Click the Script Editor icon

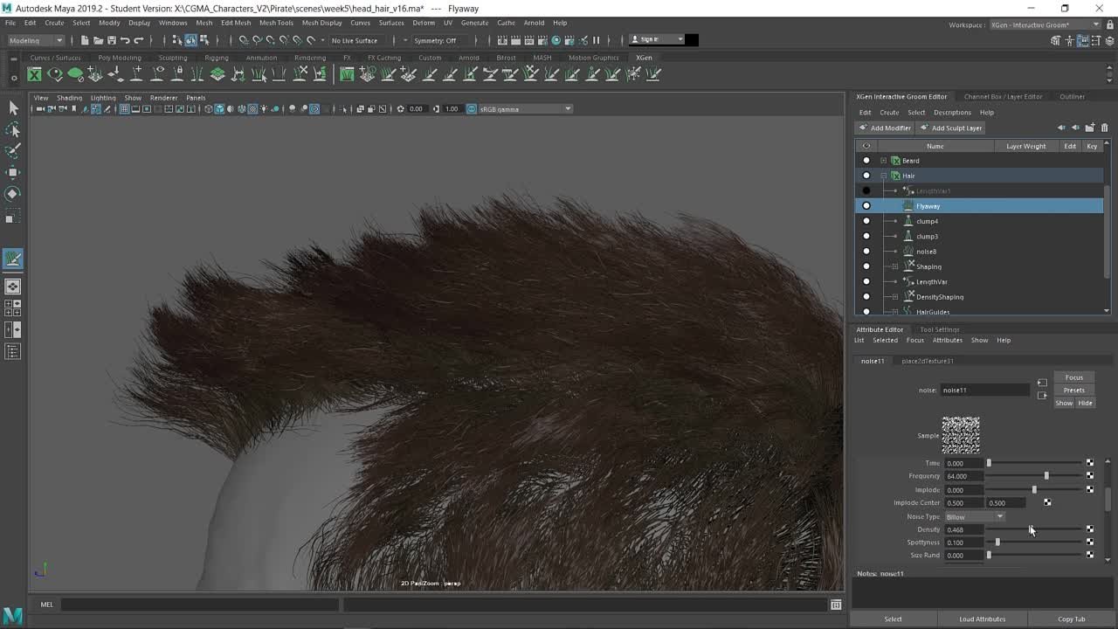[836, 605]
